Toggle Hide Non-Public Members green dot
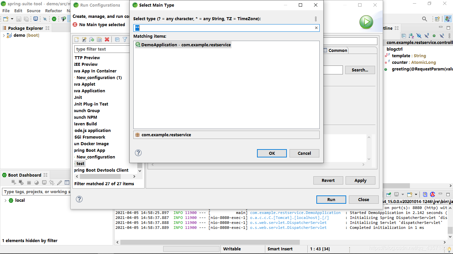The height and width of the screenshot is (254, 453). tap(434, 35)
